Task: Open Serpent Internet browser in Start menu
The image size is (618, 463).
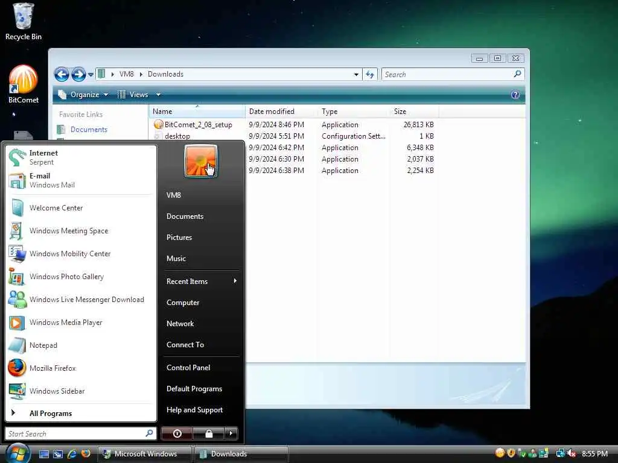Action: click(x=81, y=157)
